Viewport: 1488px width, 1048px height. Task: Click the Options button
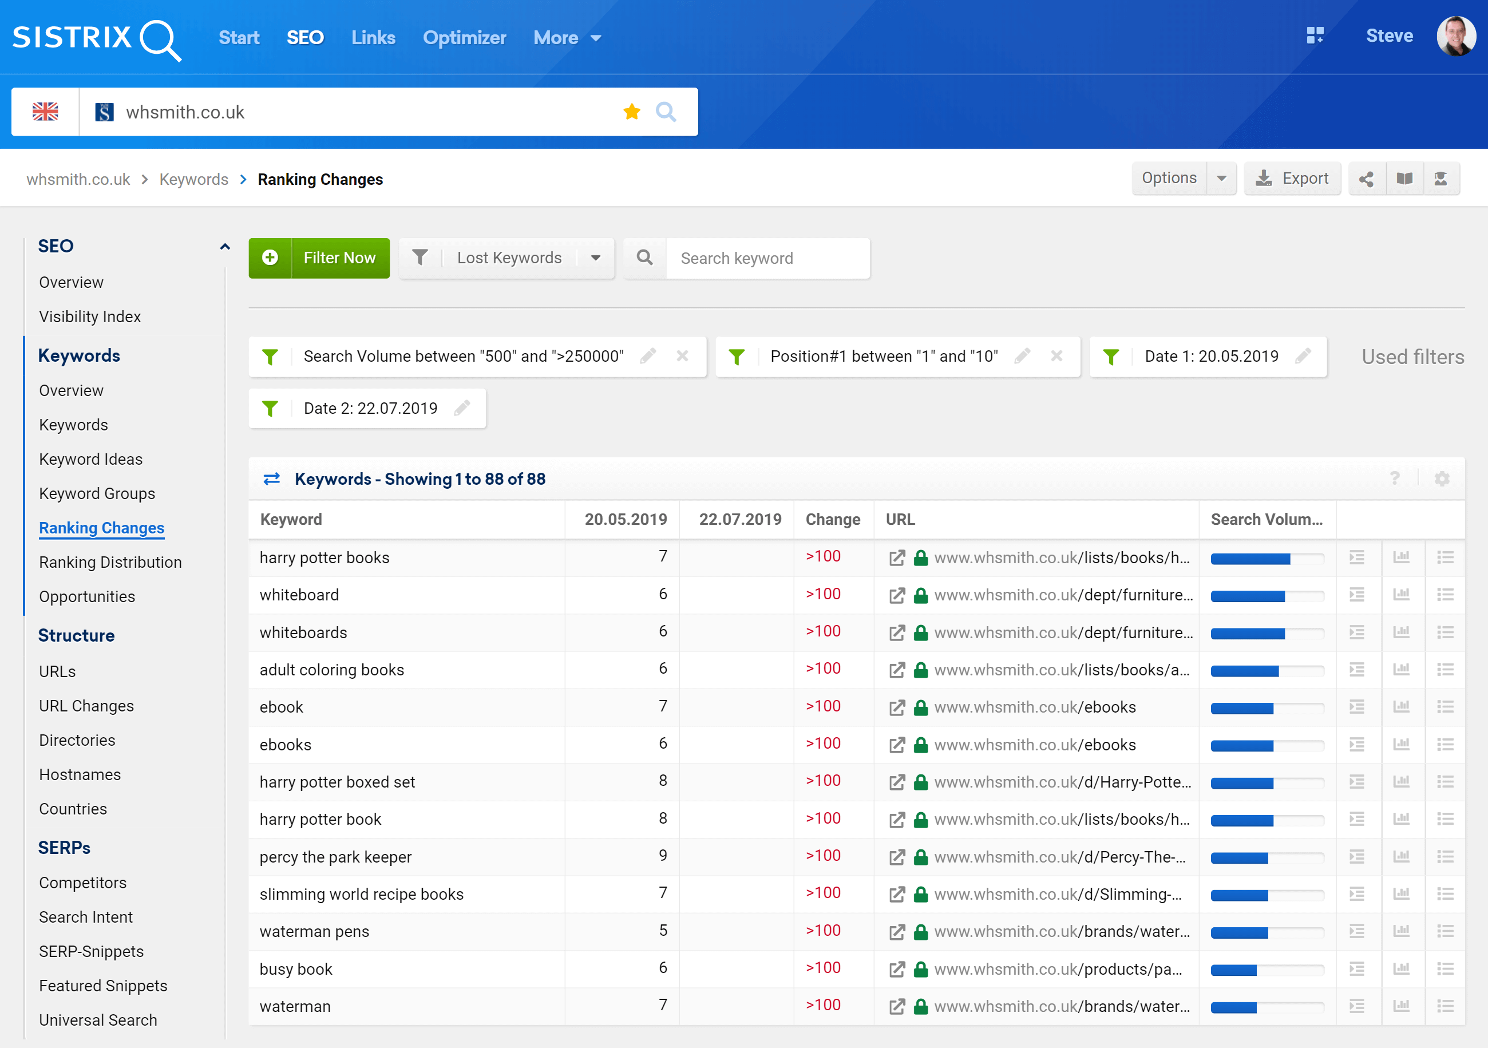click(1169, 179)
